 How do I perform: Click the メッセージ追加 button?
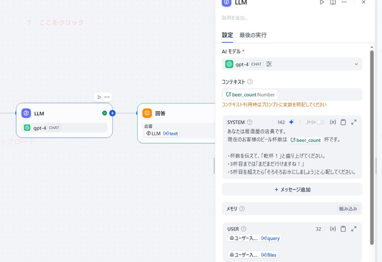(x=292, y=189)
